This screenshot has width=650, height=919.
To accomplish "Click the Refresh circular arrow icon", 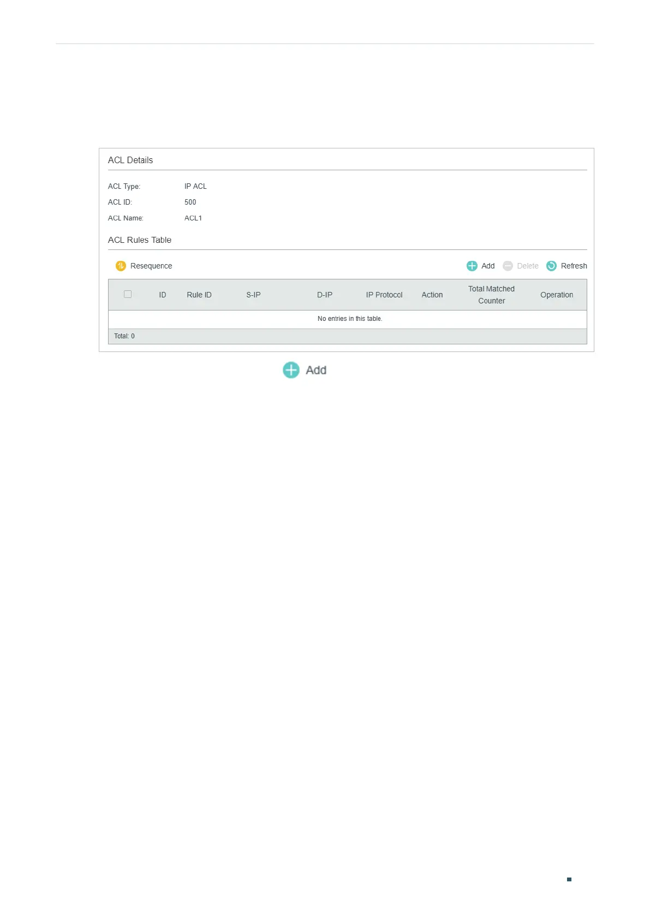I will [x=551, y=266].
